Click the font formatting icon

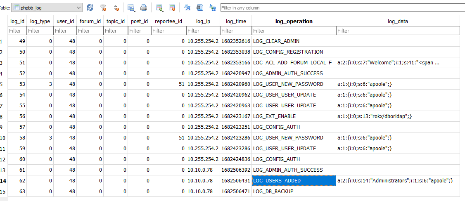click(187, 7)
